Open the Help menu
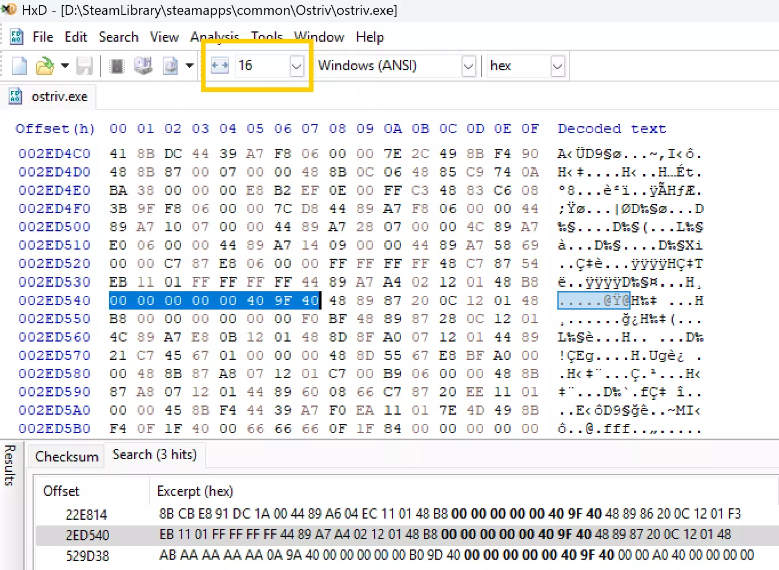The width and height of the screenshot is (779, 570). [x=370, y=37]
